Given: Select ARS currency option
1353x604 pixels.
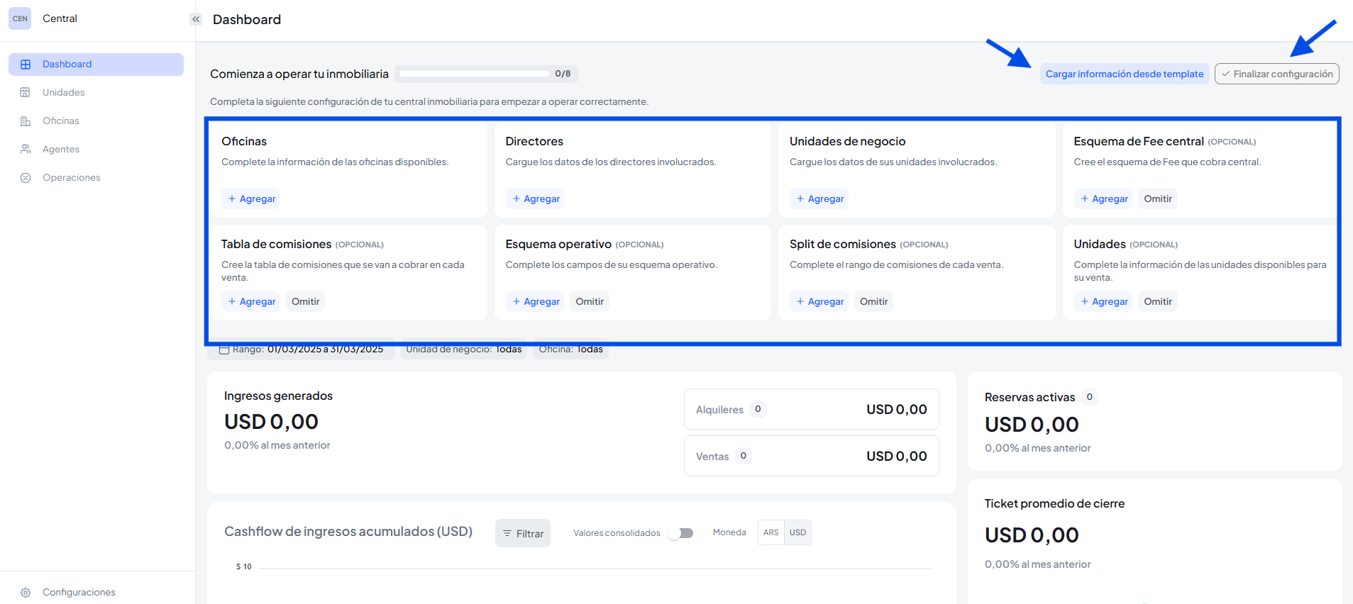Looking at the screenshot, I should coord(771,532).
